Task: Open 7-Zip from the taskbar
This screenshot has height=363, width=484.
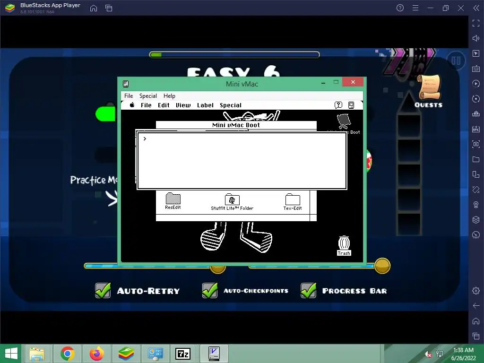Action: tap(183, 354)
